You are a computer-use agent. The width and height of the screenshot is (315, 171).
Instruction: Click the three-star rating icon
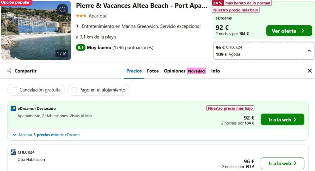point(81,16)
